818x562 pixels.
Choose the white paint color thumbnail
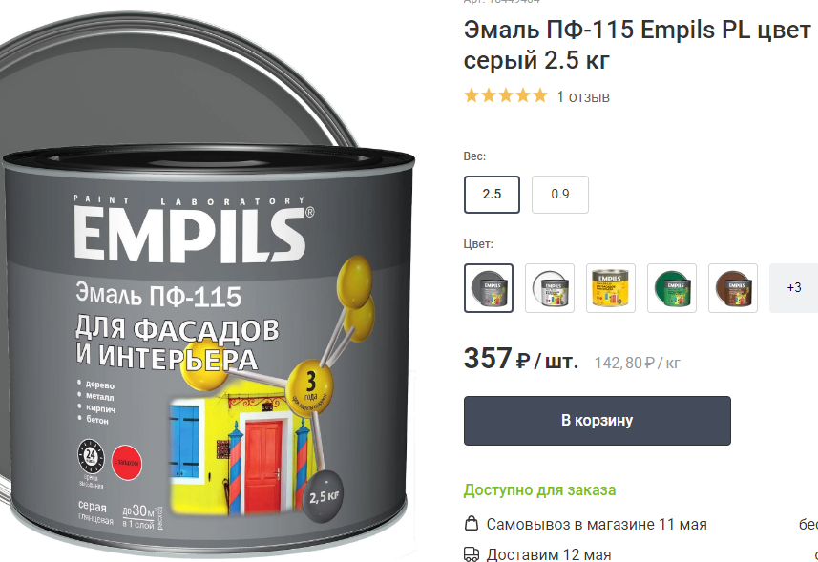550,288
